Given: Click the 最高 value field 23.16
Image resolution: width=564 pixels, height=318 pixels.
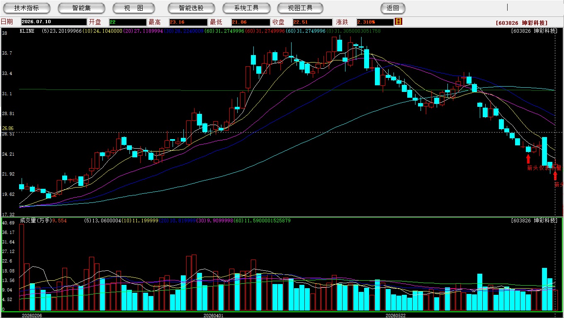Looking at the screenshot, I should (x=188, y=22).
